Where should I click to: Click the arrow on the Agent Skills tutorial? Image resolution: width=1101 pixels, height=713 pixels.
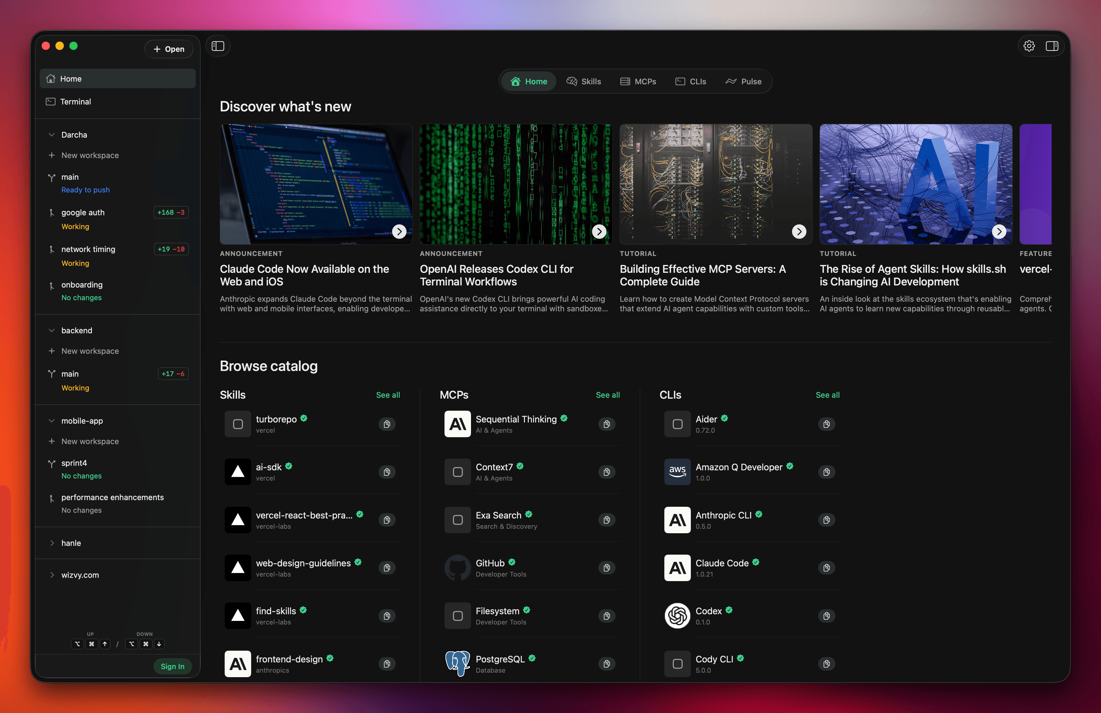click(x=999, y=232)
